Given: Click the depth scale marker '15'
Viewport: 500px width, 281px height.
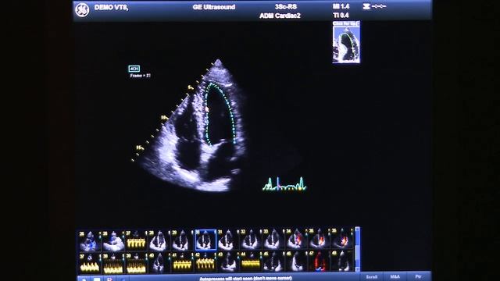Looking at the screenshot, I should point(139,148).
